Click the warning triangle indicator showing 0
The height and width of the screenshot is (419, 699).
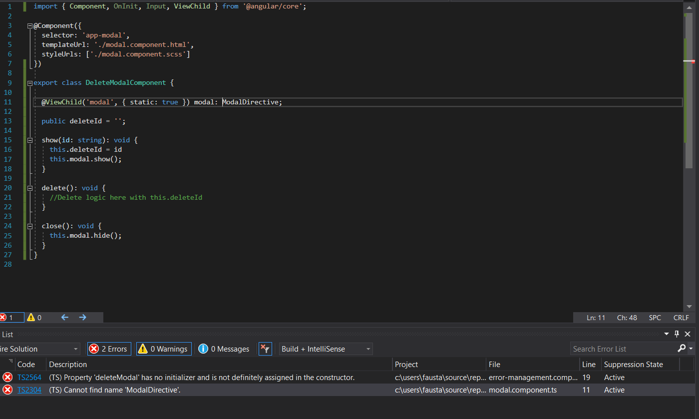(34, 317)
